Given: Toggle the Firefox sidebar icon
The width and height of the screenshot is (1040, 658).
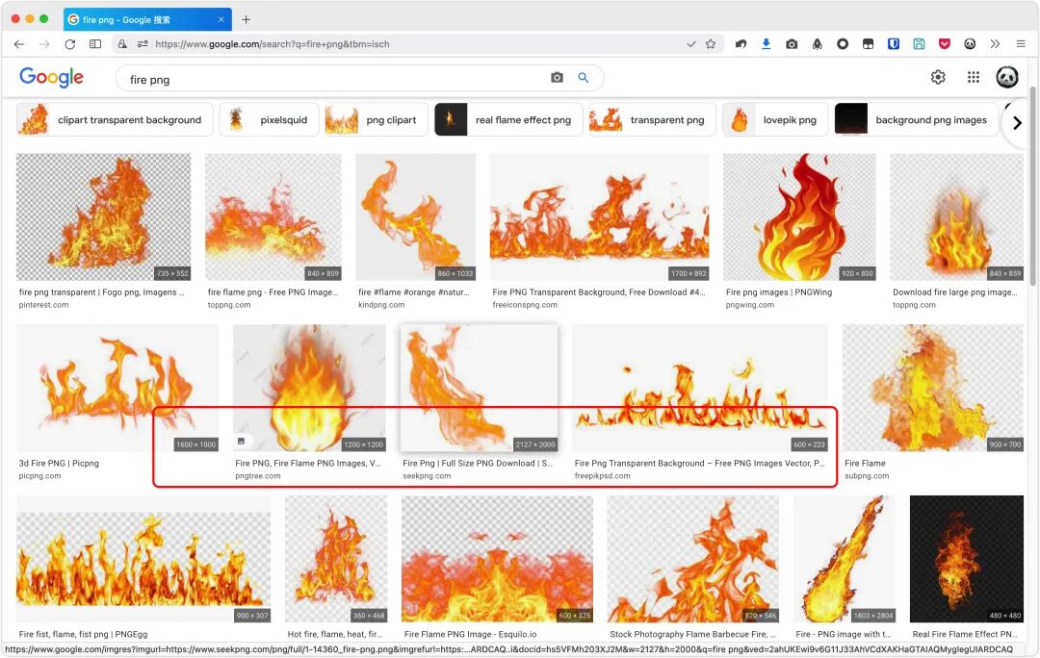Looking at the screenshot, I should pos(95,43).
